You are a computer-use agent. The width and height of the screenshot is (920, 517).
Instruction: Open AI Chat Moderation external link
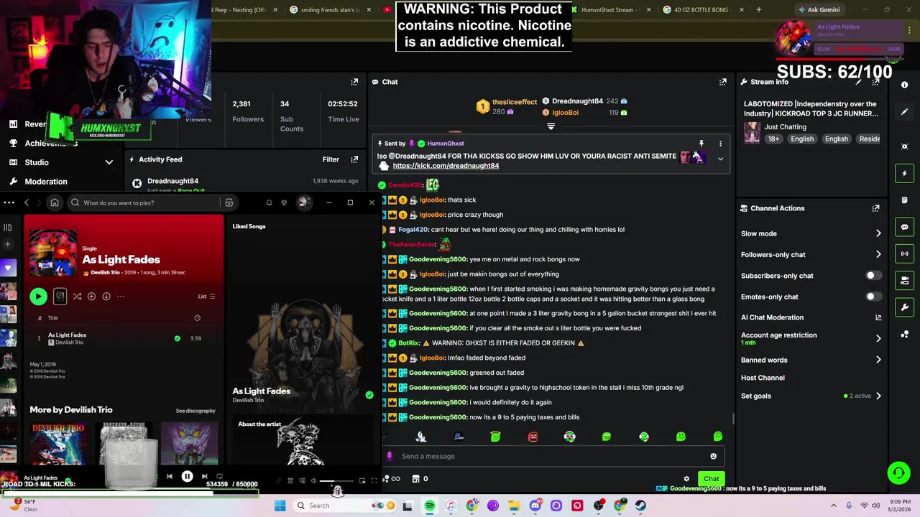(878, 317)
